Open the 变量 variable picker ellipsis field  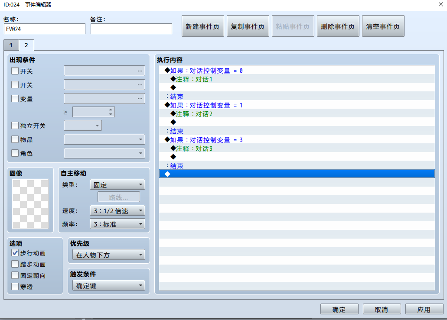tap(104, 99)
